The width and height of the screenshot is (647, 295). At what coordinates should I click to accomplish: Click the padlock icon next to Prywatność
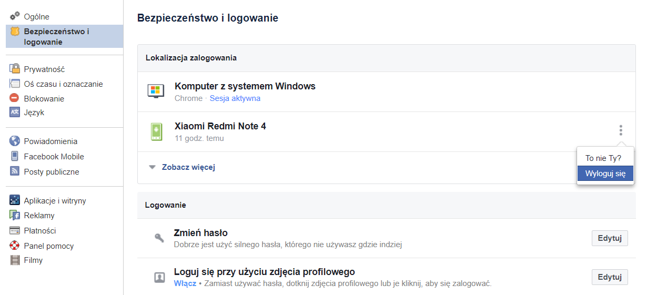click(x=15, y=68)
